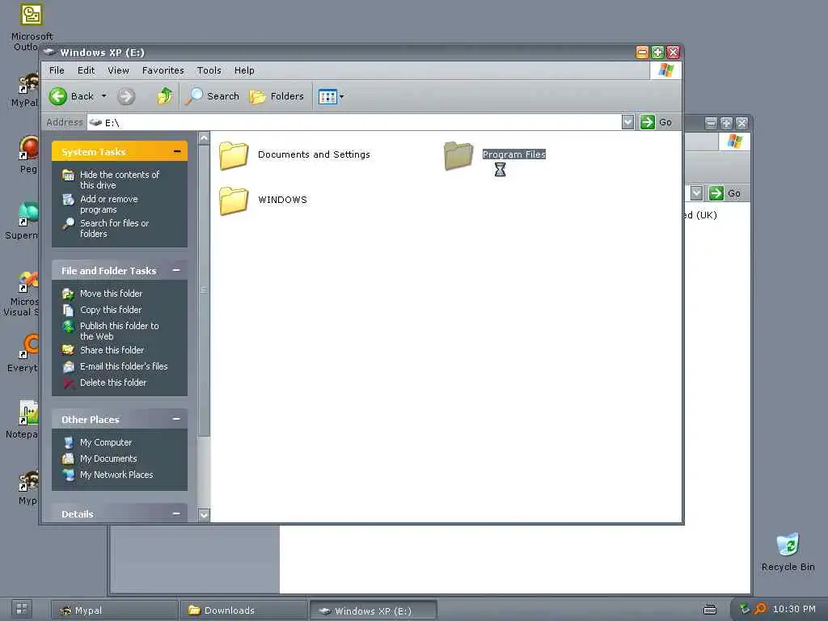The height and width of the screenshot is (621, 828).
Task: Select the Recycle Bin desktop icon
Action: [x=788, y=551]
